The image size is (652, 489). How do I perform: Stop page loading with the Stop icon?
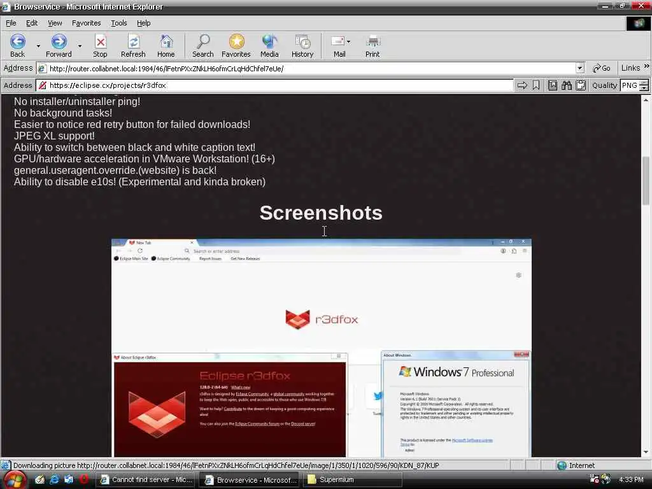pos(100,41)
